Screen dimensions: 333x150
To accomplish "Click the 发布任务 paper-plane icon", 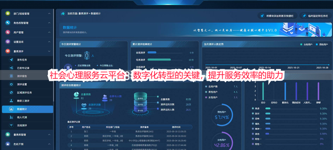I will pyautogui.click(x=11, y=60).
